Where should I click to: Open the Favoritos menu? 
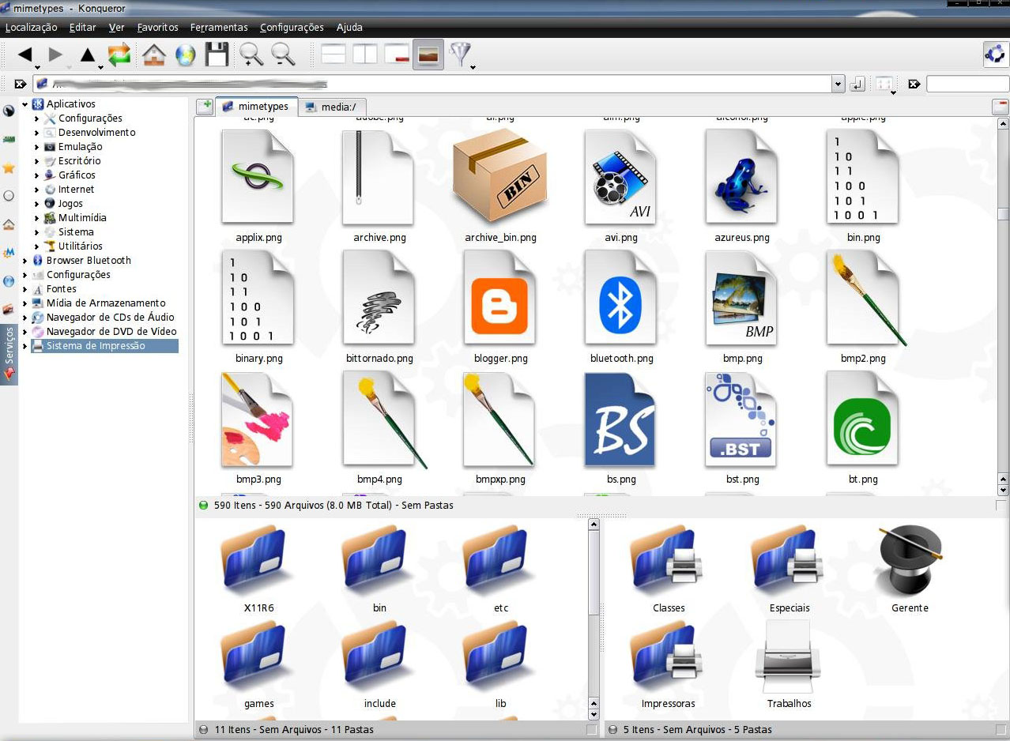tap(158, 27)
